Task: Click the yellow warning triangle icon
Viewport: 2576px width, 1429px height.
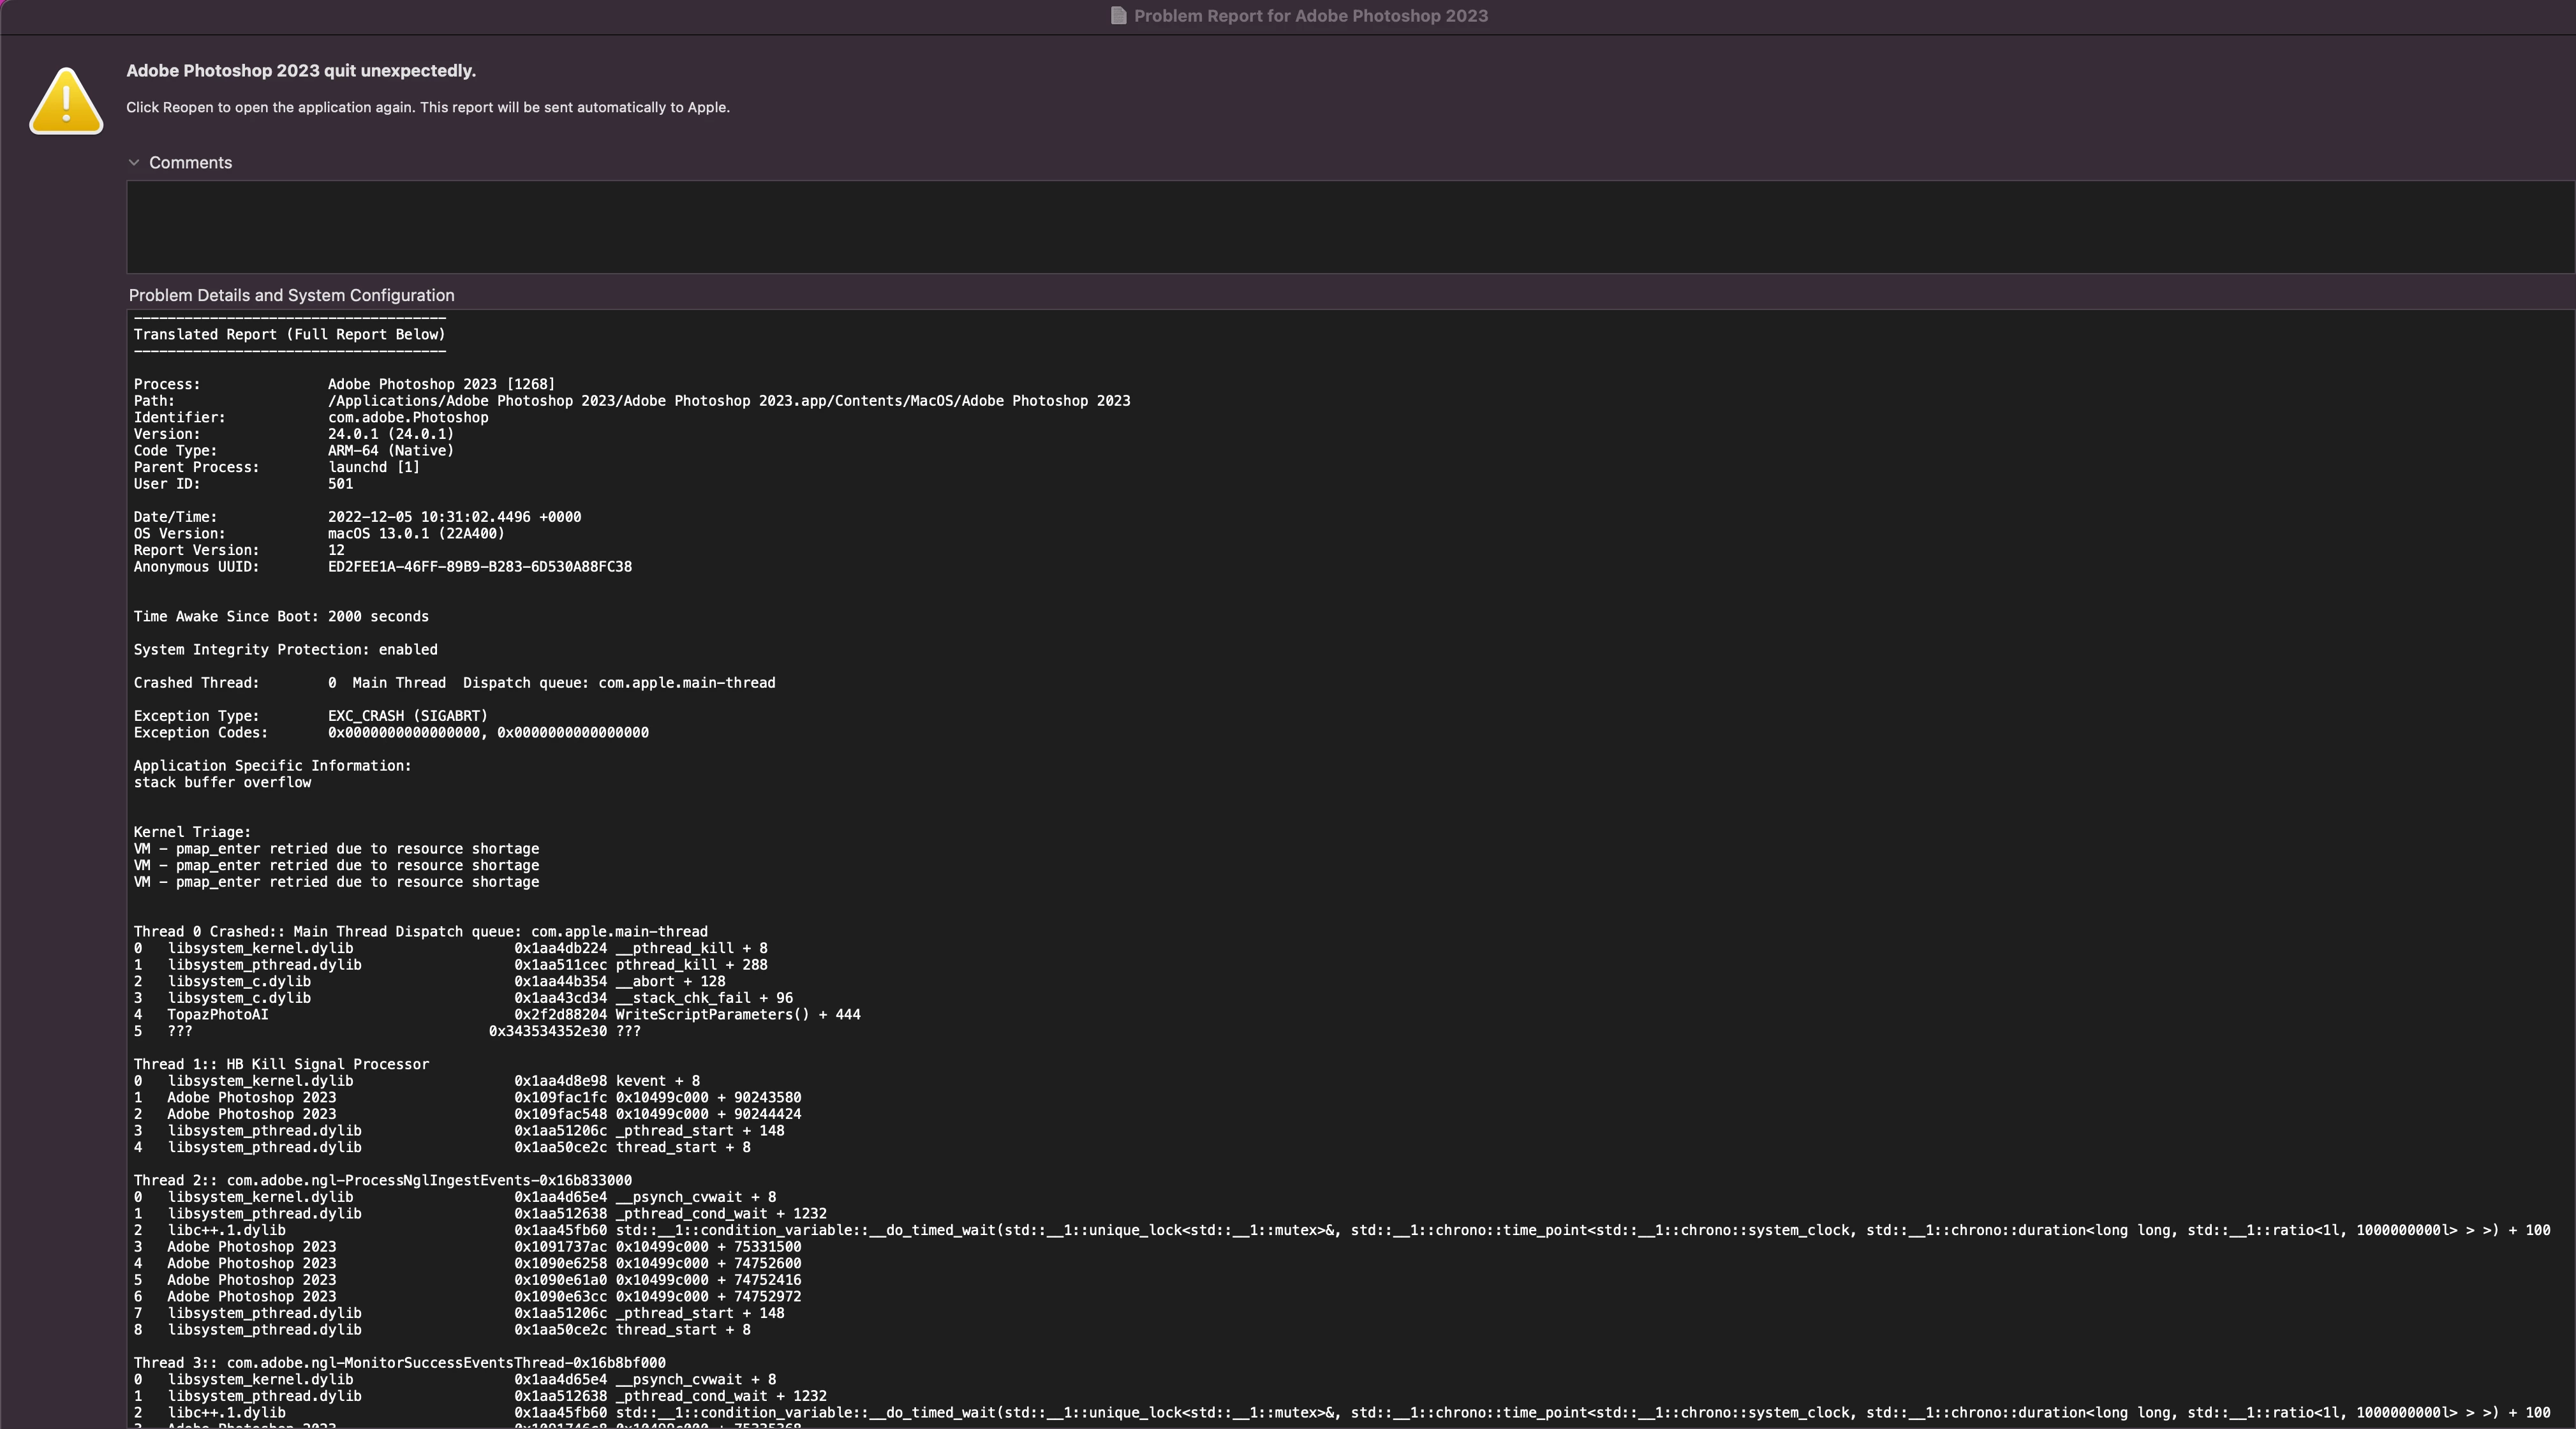Action: pos(66,101)
